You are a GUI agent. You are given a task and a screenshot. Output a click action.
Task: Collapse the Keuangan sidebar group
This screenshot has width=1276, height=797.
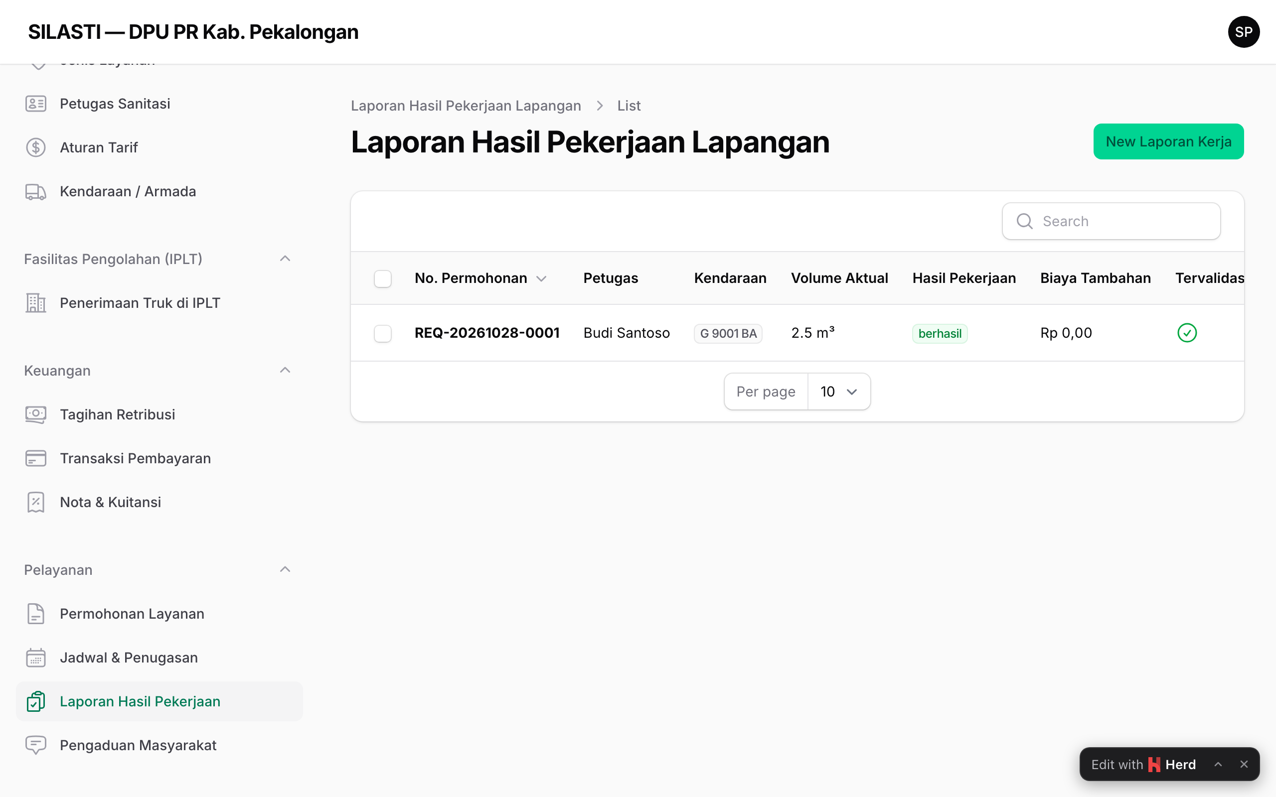tap(285, 371)
